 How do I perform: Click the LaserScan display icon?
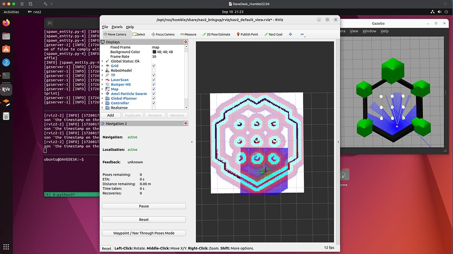[x=107, y=80]
